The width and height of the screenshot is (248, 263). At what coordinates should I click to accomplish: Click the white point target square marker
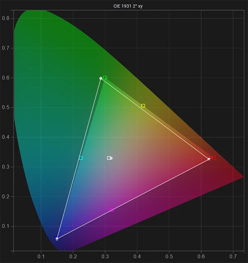point(109,158)
